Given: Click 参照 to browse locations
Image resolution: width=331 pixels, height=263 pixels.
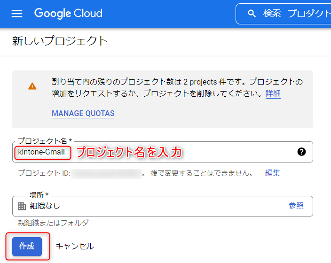Looking at the screenshot, I should 296,206.
